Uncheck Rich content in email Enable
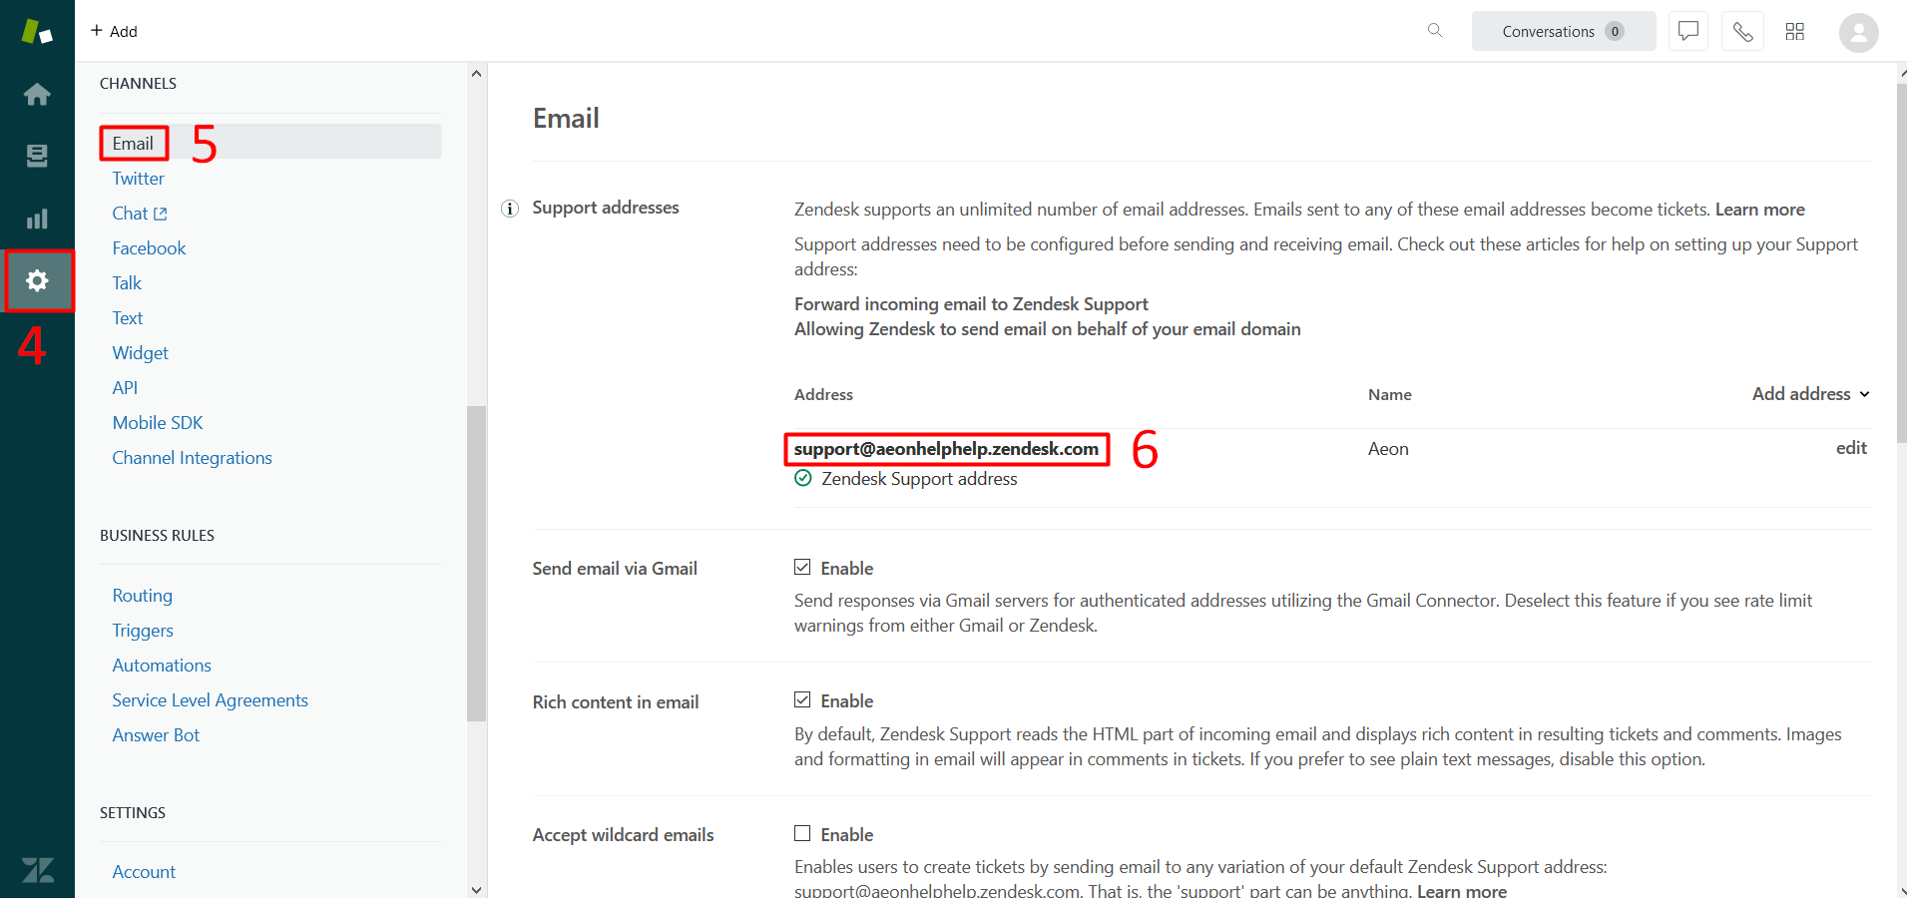 pyautogui.click(x=802, y=700)
